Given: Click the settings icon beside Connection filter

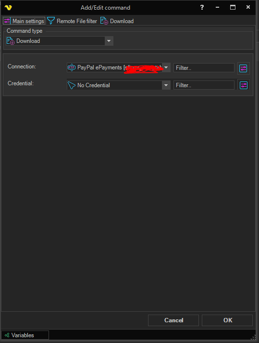Looking at the screenshot, I should (243, 68).
